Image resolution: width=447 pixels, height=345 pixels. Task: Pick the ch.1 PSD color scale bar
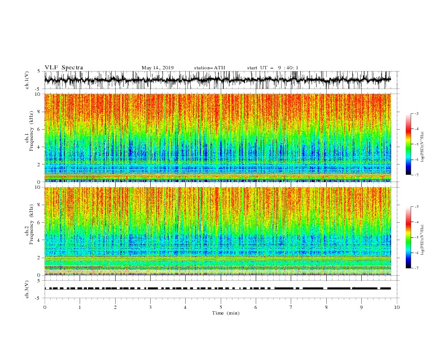tap(408, 144)
